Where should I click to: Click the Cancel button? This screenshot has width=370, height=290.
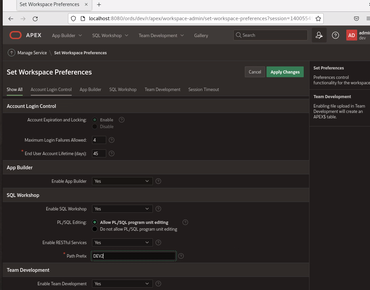coord(255,72)
